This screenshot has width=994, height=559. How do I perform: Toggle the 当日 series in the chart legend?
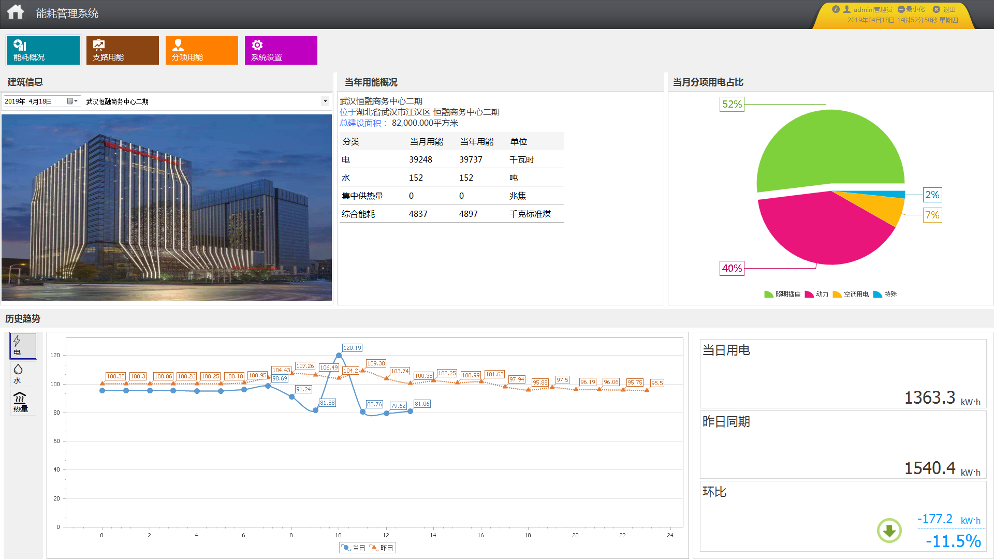[x=353, y=548]
